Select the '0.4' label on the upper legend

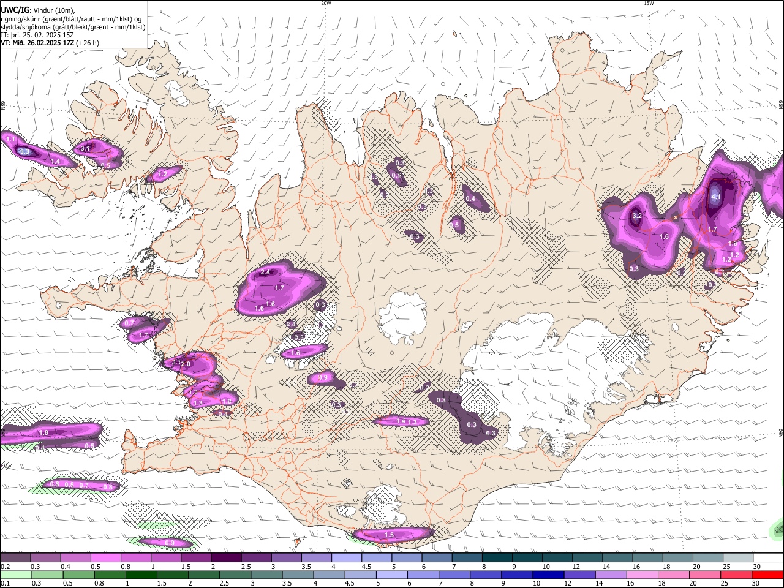[65, 567]
